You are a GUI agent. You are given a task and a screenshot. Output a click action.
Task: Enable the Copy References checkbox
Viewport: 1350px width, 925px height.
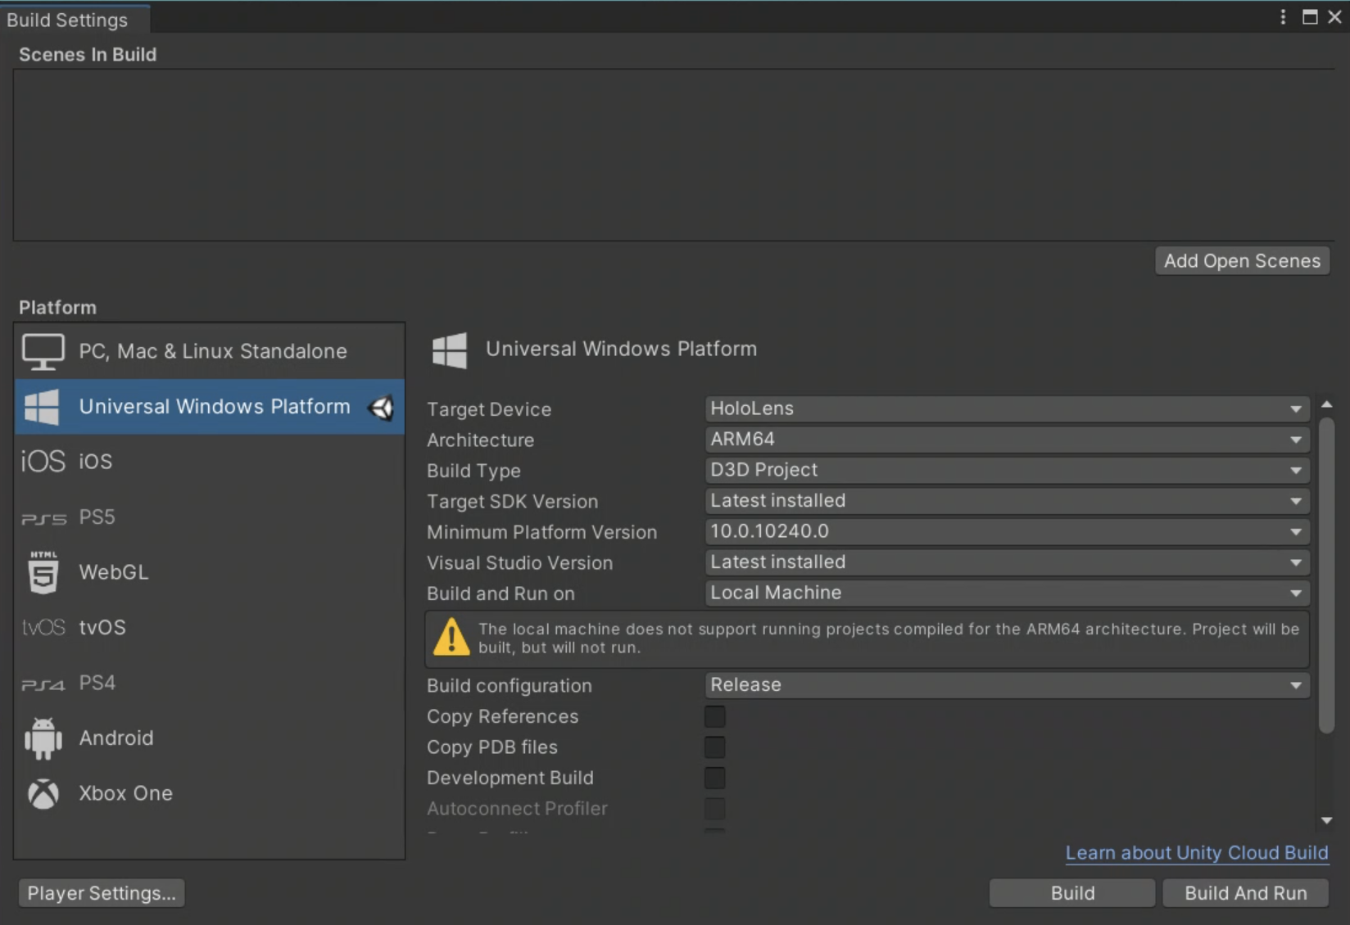tap(714, 716)
